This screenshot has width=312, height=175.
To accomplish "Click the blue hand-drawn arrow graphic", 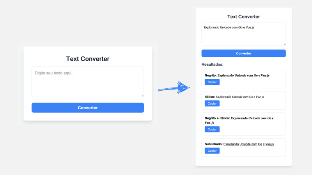I will coord(174,88).
